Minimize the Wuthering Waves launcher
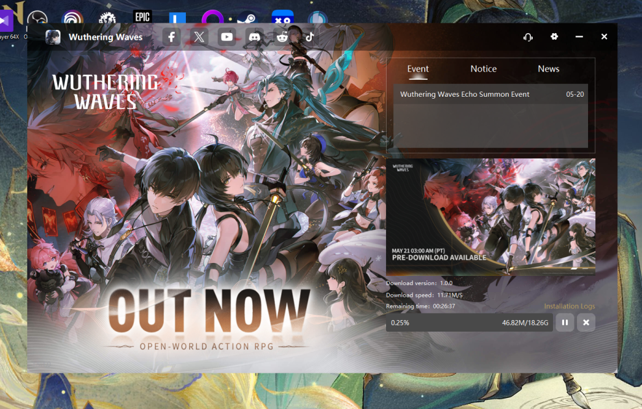This screenshot has width=642, height=409. [579, 36]
